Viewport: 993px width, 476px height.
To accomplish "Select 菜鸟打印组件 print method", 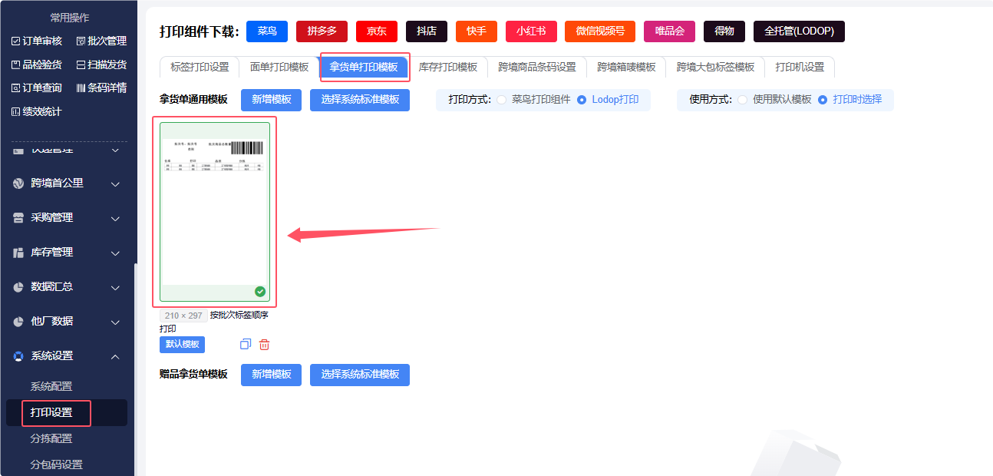I will click(534, 100).
